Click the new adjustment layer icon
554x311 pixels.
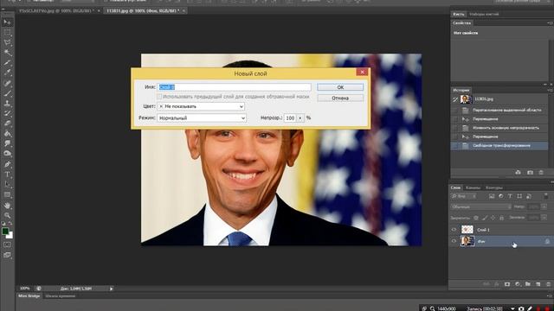coord(518,284)
